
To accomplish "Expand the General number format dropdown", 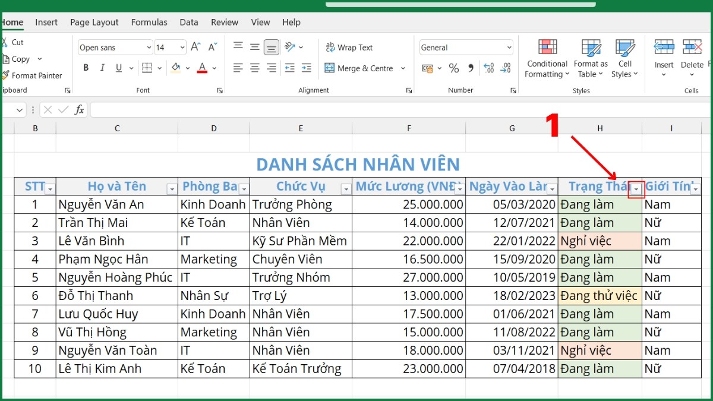I will coord(509,48).
